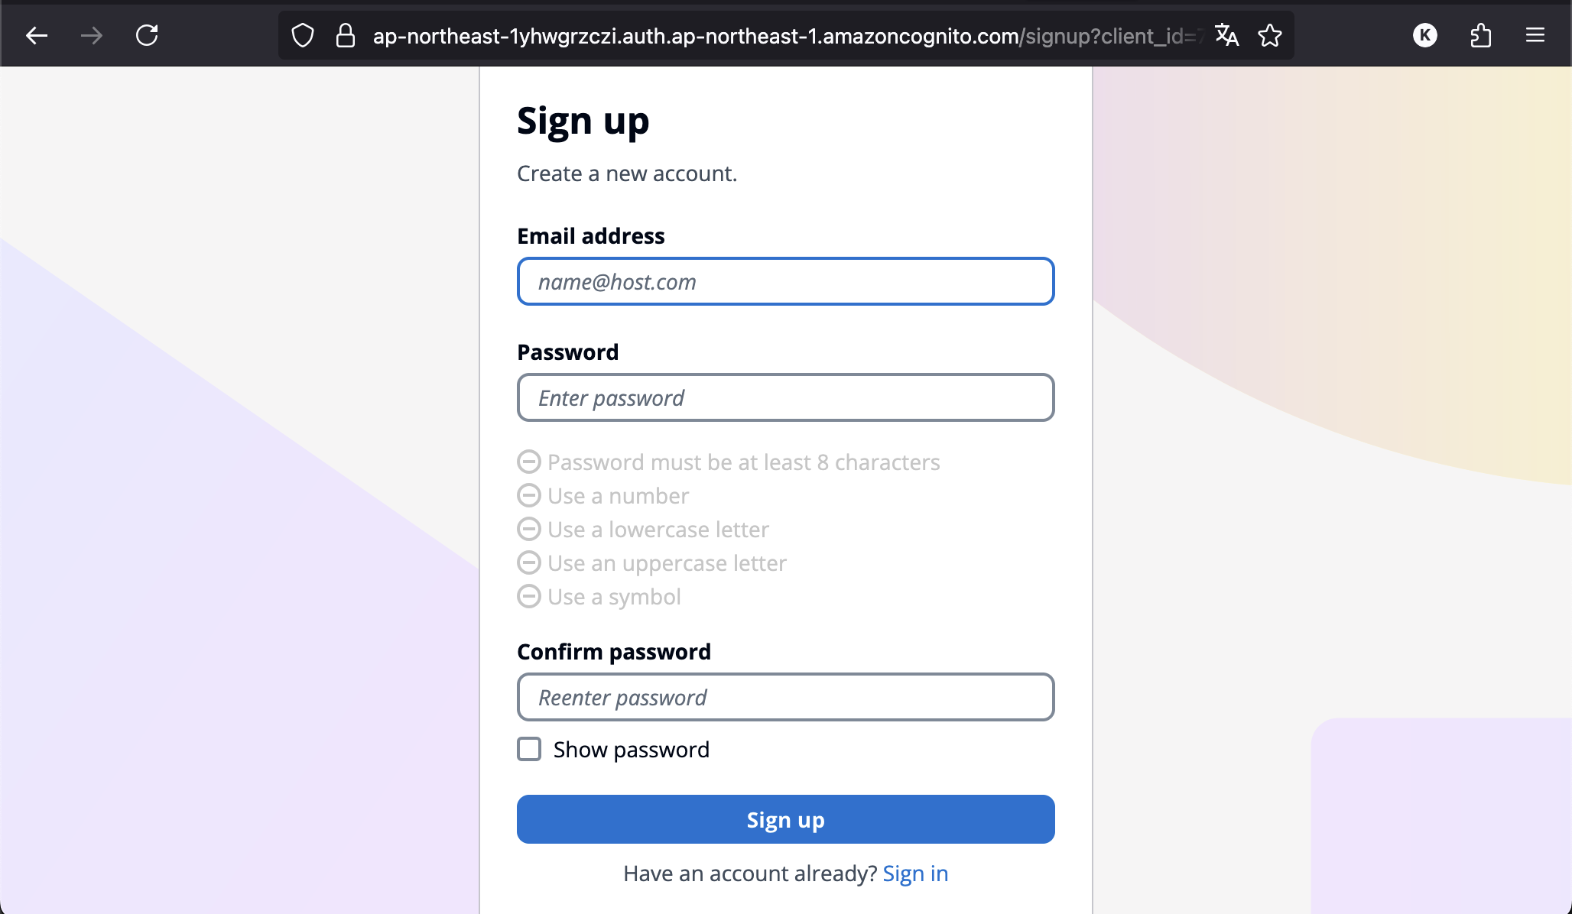Image resolution: width=1572 pixels, height=914 pixels.
Task: Select the Reenter password field
Action: pos(786,697)
